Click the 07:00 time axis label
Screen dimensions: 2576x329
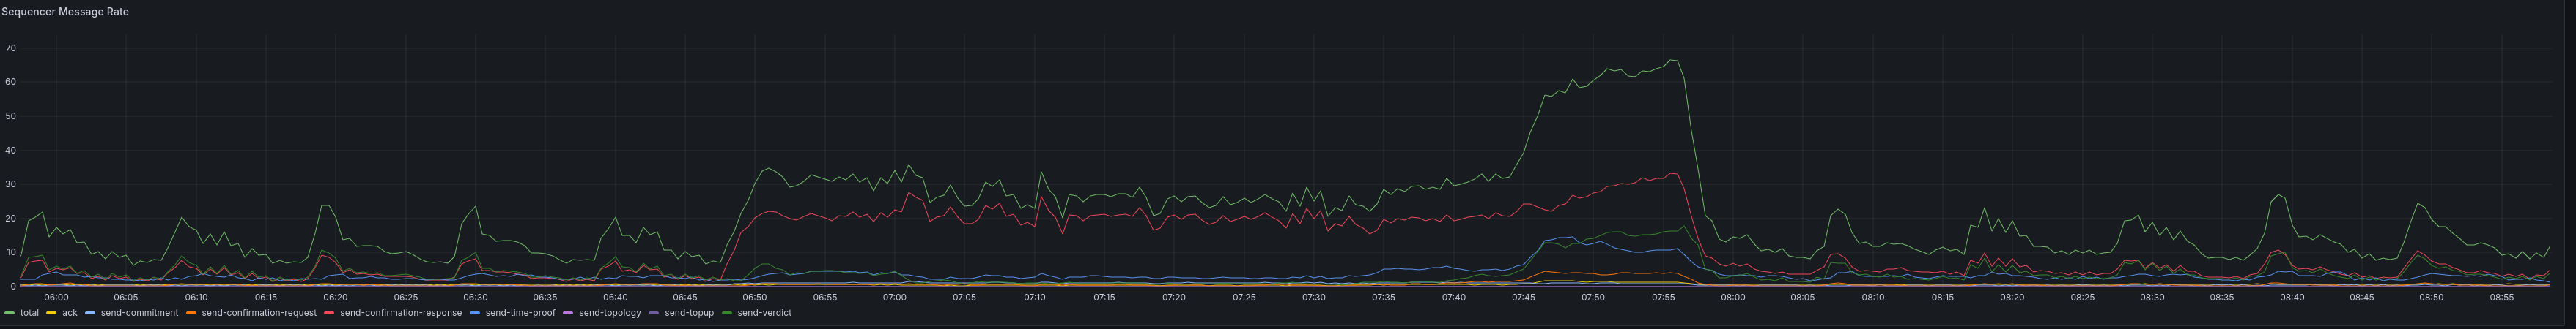pyautogui.click(x=894, y=297)
